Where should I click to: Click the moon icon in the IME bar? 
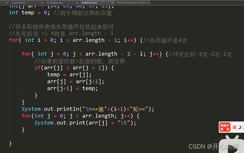coord(240,127)
